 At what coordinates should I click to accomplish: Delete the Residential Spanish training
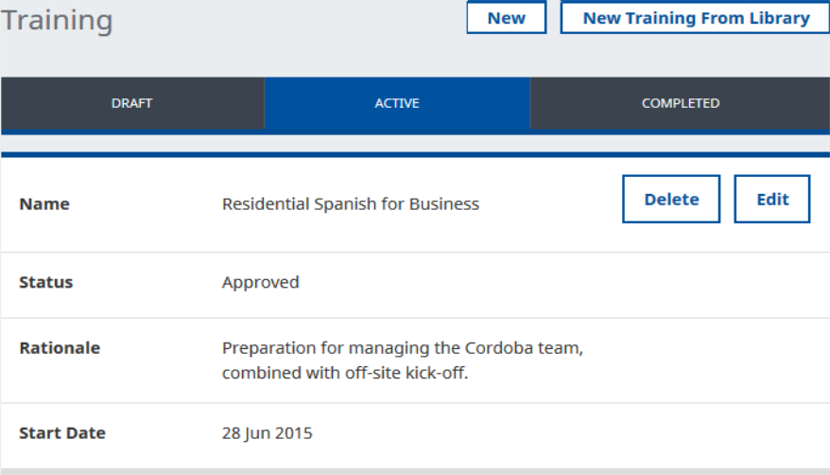coord(671,200)
